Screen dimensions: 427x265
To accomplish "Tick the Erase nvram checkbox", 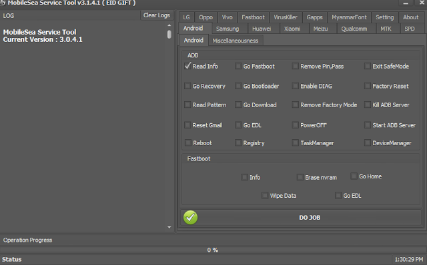I will click(x=300, y=177).
